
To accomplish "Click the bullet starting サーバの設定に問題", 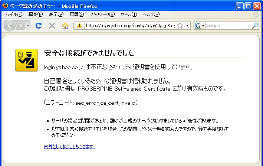I will (135, 121).
